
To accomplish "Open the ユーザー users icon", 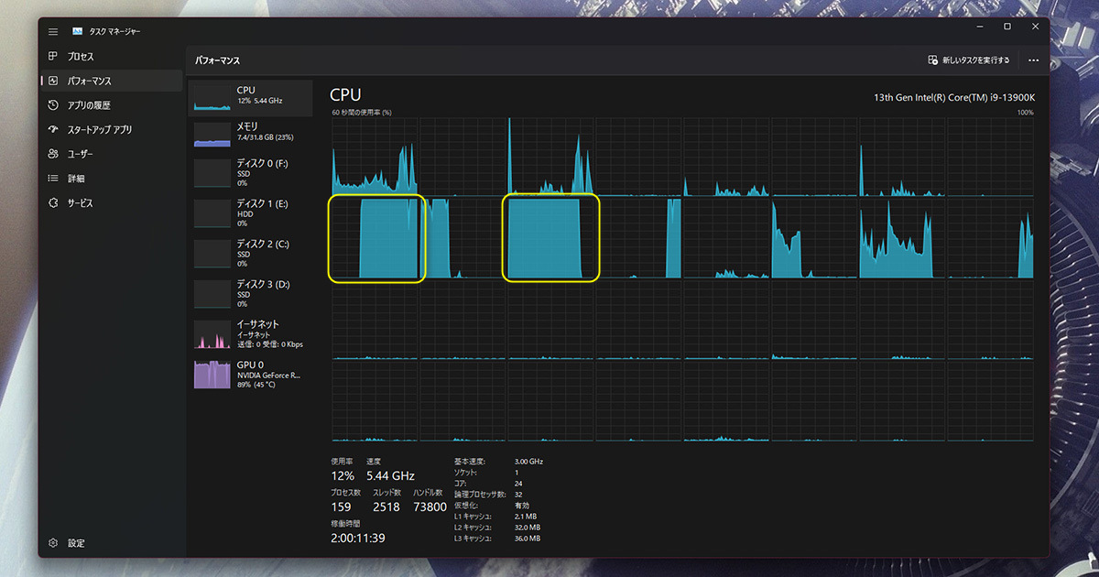I will [x=53, y=154].
